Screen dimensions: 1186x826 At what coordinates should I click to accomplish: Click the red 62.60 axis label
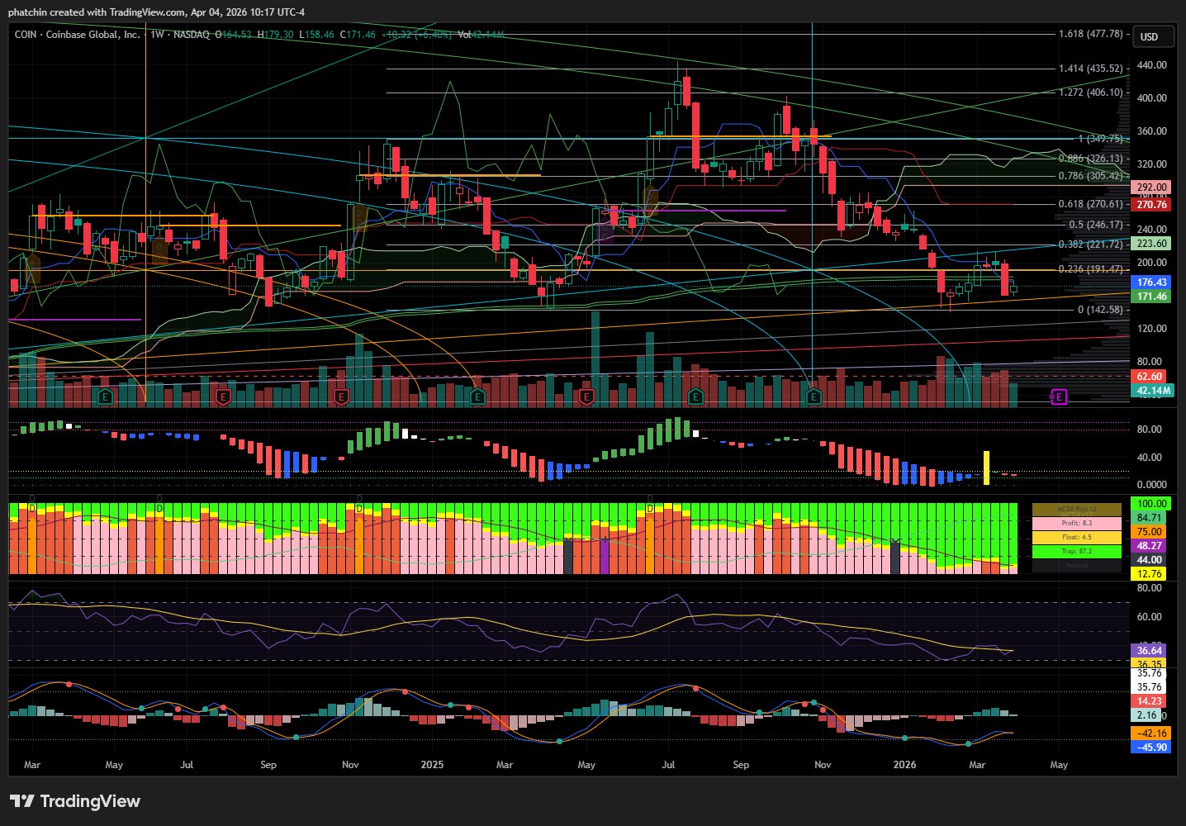tap(1149, 377)
